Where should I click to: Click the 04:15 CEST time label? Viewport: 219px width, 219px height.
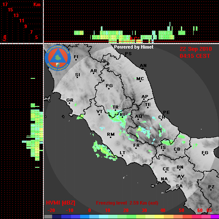[195, 56]
